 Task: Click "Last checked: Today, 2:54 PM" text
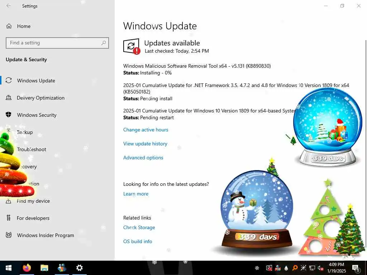pos(177,51)
